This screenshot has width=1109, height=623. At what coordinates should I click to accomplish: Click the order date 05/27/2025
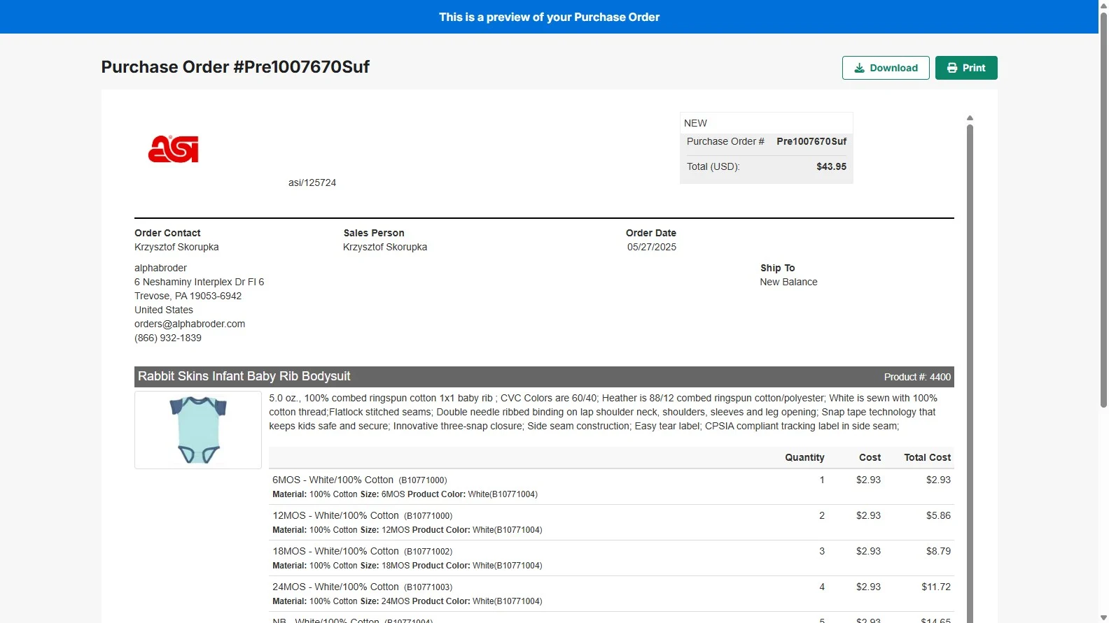click(652, 247)
